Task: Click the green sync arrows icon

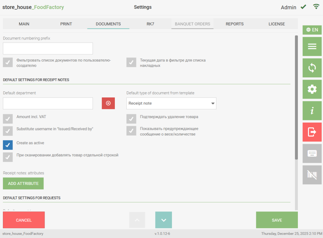Action: click(312, 68)
